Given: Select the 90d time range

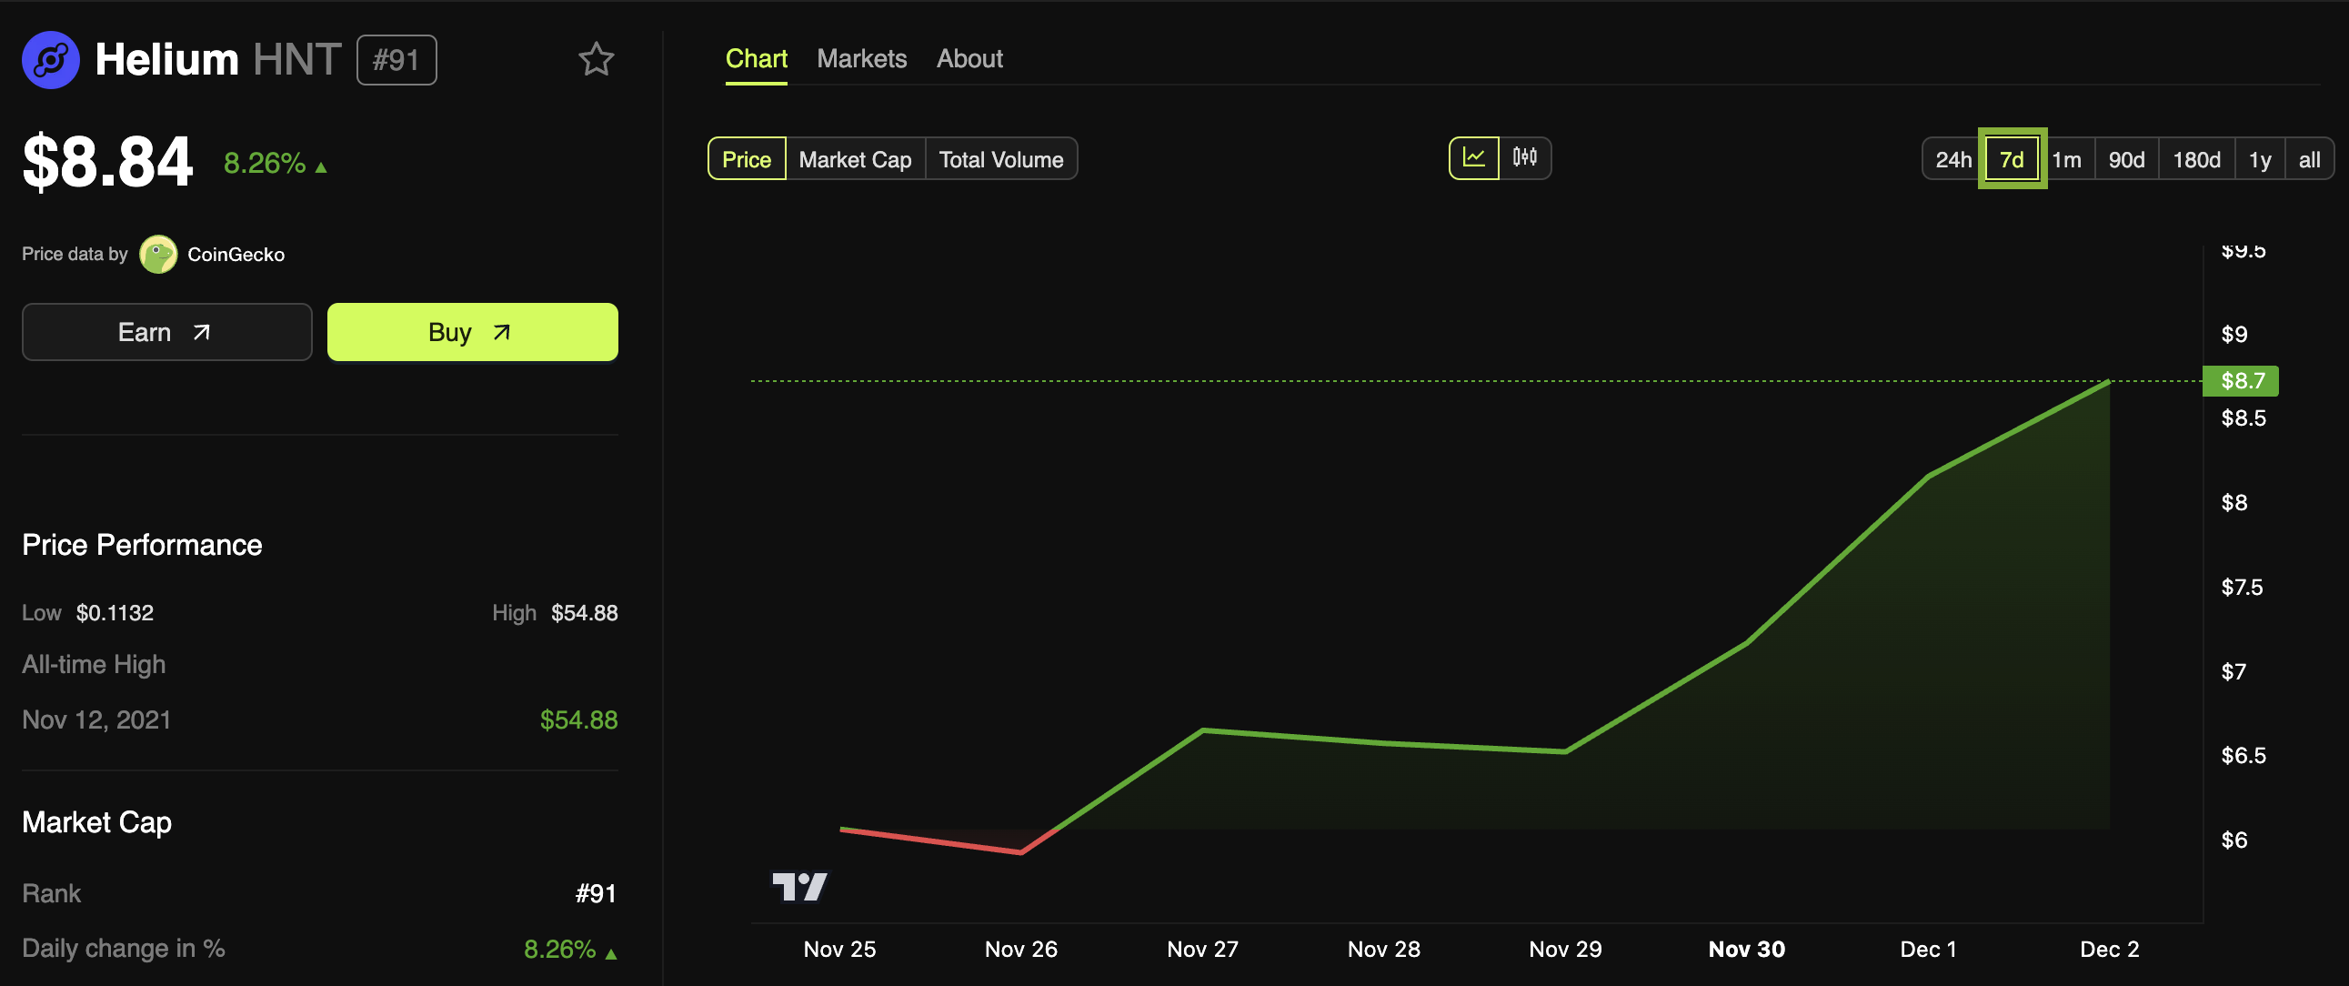Looking at the screenshot, I should coord(2125,159).
